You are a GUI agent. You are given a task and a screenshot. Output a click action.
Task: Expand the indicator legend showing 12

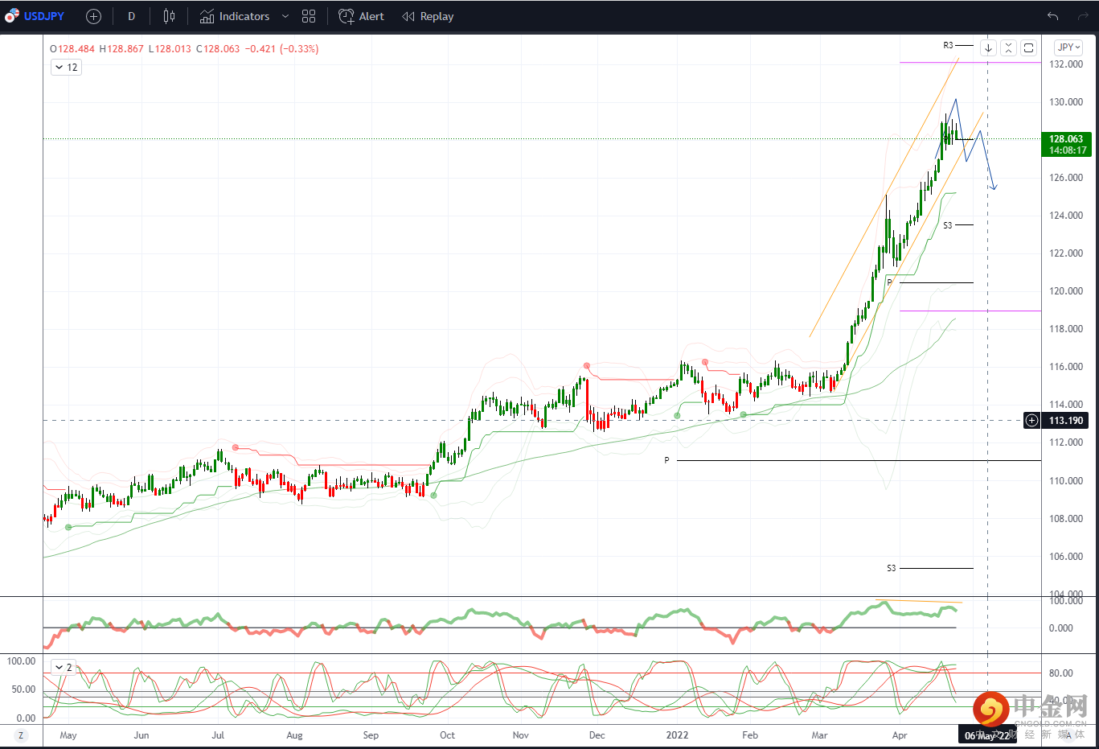(x=66, y=68)
